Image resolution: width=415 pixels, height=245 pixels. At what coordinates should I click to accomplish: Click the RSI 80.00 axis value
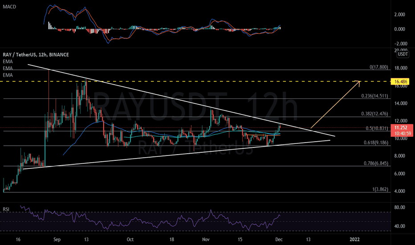point(400,208)
